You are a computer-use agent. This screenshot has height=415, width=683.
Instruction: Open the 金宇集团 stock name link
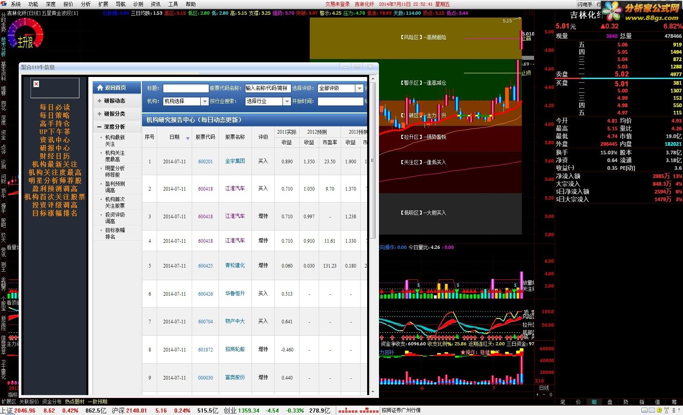click(x=235, y=161)
